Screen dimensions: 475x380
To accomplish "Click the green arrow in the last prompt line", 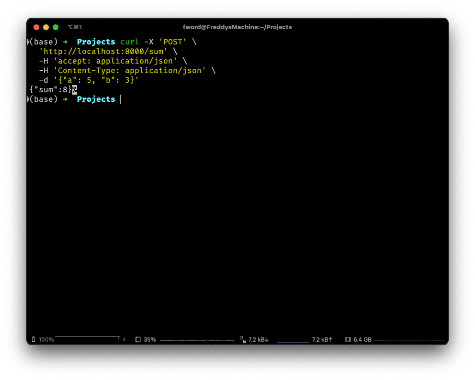I will click(x=65, y=99).
